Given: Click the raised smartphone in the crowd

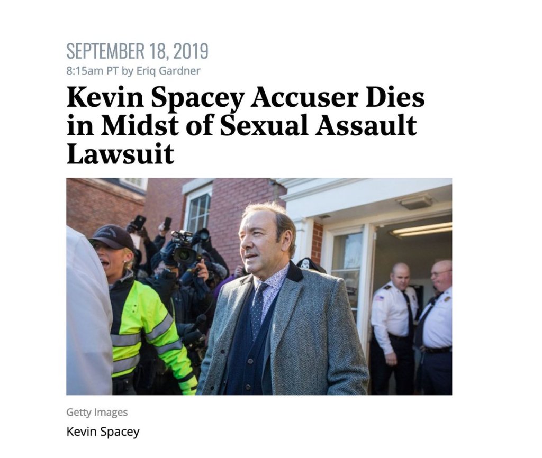Looking at the screenshot, I should coord(139,222).
